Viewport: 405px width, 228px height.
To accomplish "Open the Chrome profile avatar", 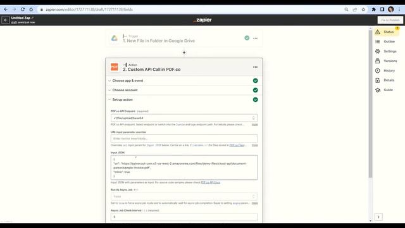I will [391, 9].
